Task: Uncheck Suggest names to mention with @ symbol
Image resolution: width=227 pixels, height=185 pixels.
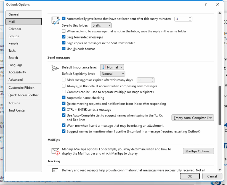Action: tap(64, 131)
